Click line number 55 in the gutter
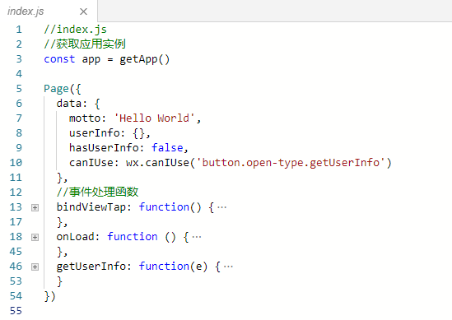Viewport: 452px width, 320px height. [x=16, y=311]
